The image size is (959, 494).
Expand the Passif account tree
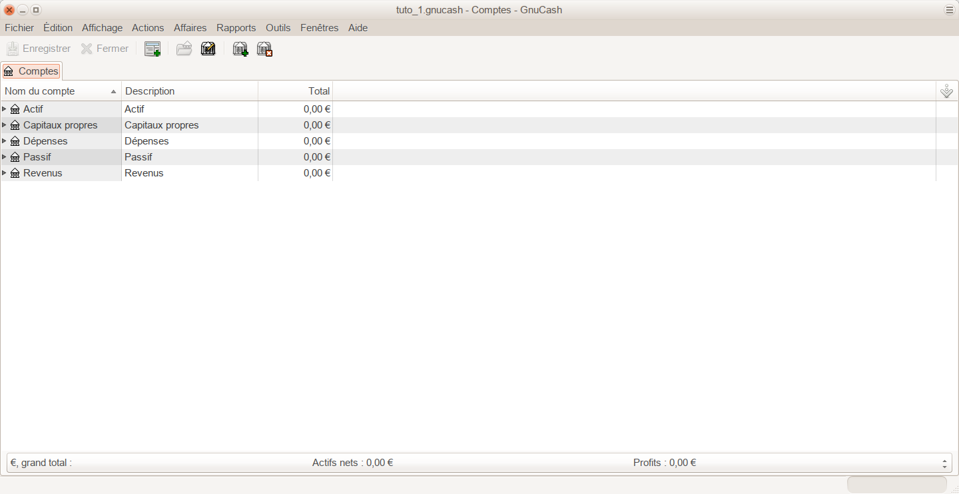(x=5, y=157)
